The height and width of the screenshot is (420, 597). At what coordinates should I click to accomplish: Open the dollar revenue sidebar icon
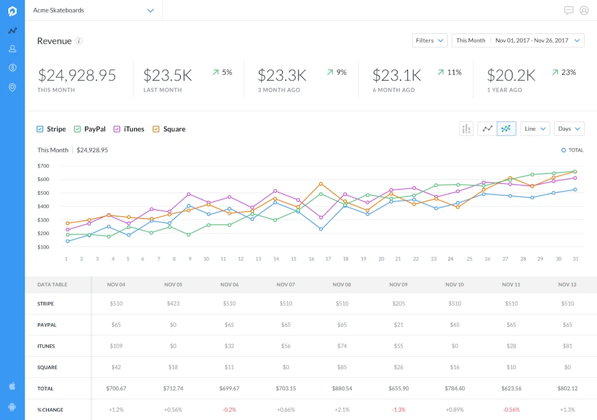(x=13, y=68)
